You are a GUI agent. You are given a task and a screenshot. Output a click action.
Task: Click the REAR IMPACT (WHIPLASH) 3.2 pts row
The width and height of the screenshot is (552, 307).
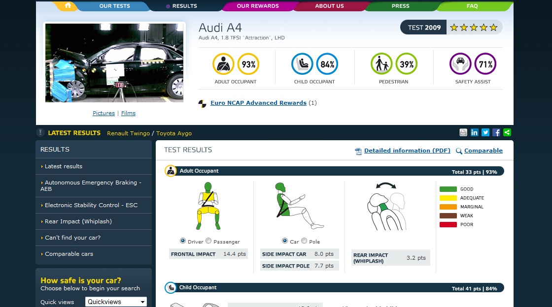coord(391,258)
